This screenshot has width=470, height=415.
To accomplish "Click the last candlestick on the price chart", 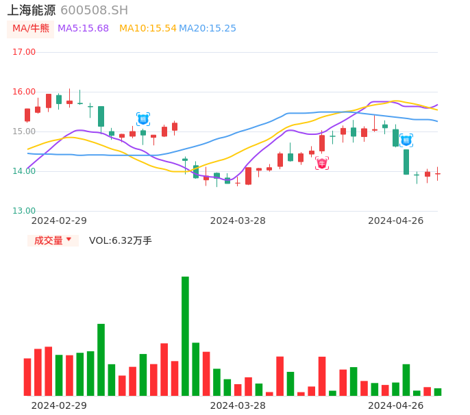I will 438,174.
